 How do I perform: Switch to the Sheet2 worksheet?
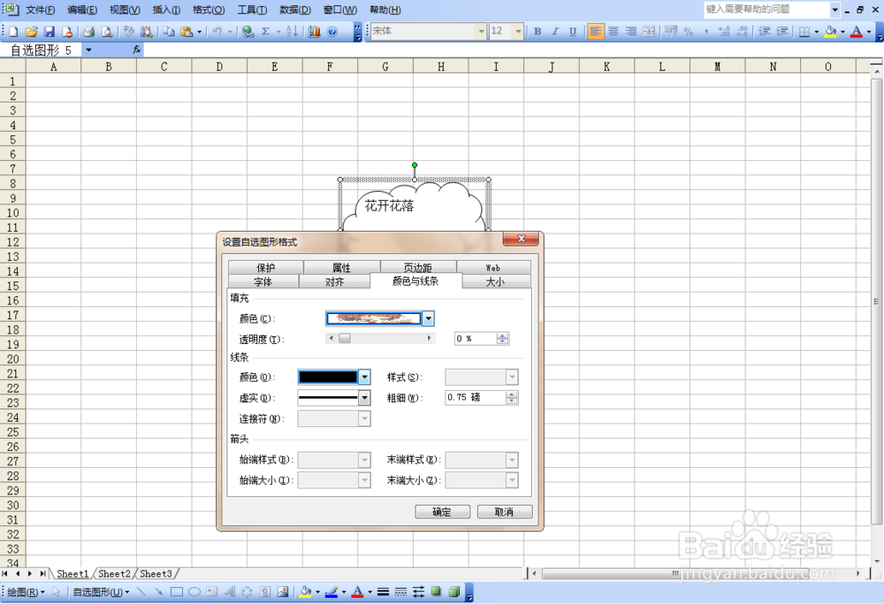tap(113, 574)
